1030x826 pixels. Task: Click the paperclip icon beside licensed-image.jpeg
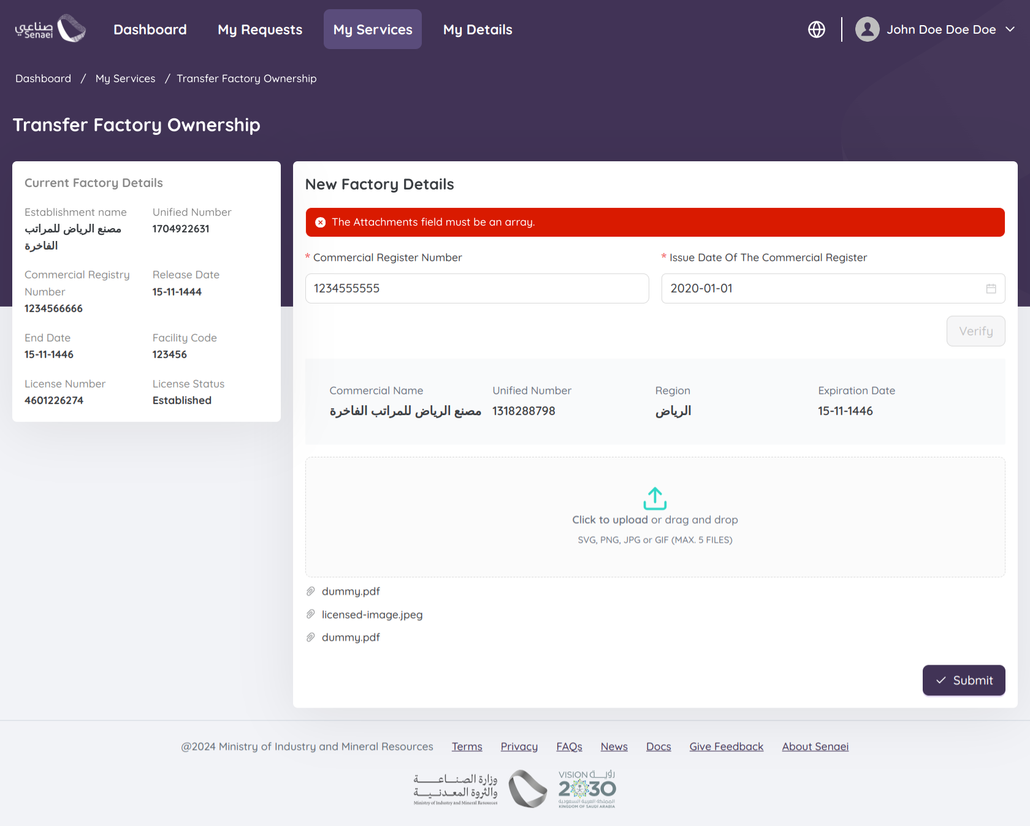tap(311, 614)
